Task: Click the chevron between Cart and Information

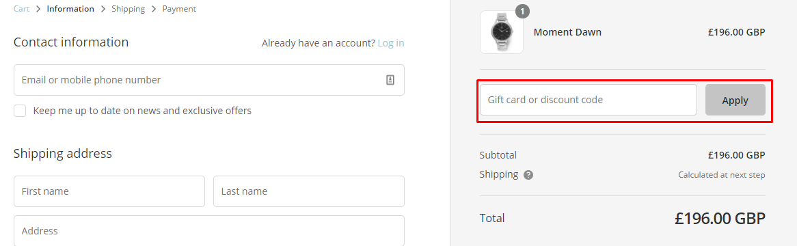Action: 38,9
